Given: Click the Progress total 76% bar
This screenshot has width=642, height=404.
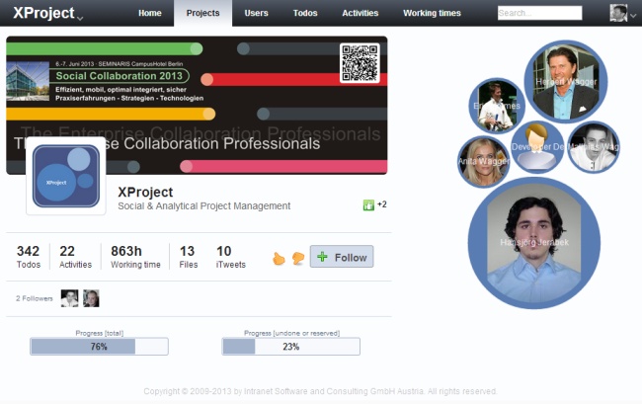Looking at the screenshot, I should 99,347.
